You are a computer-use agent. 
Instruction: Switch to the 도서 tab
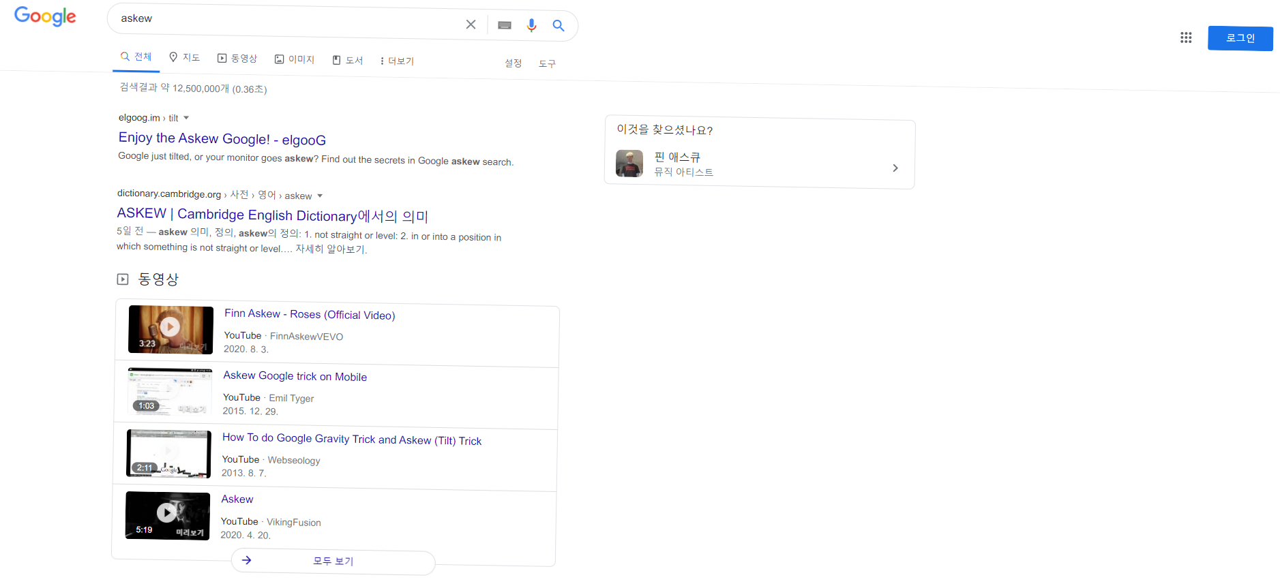(348, 60)
